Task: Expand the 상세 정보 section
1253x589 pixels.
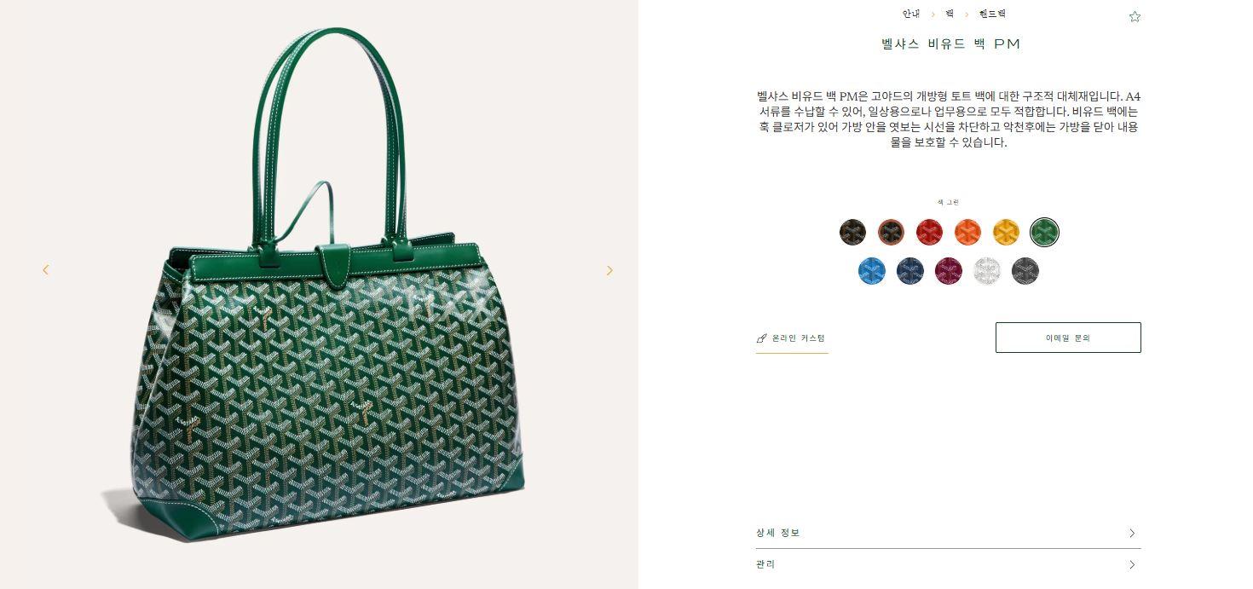Action: 948,533
